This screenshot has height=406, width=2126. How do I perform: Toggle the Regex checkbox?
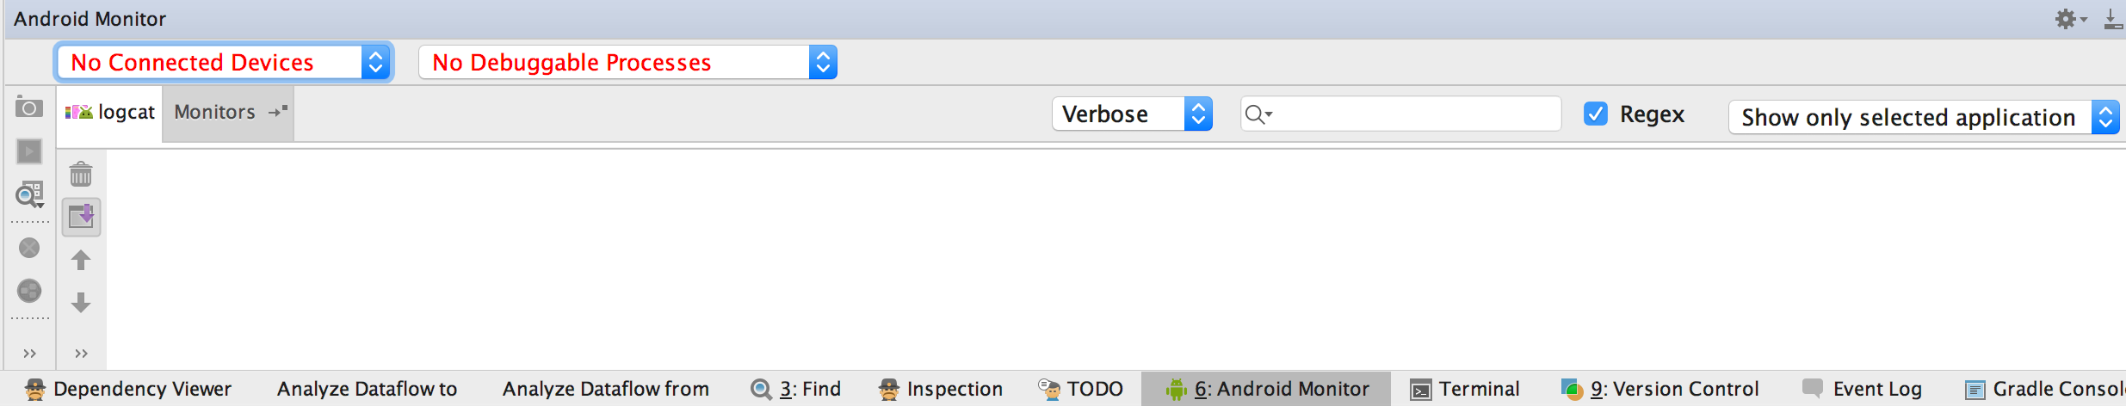pos(1596,114)
